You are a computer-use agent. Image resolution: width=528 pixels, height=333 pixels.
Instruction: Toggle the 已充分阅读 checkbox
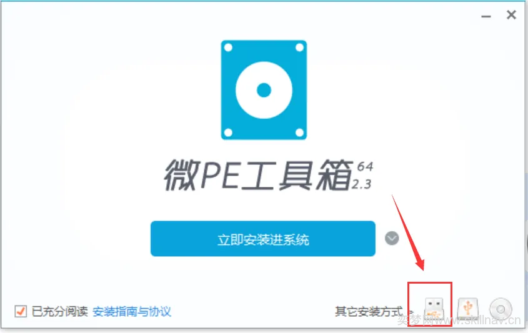coord(21,312)
